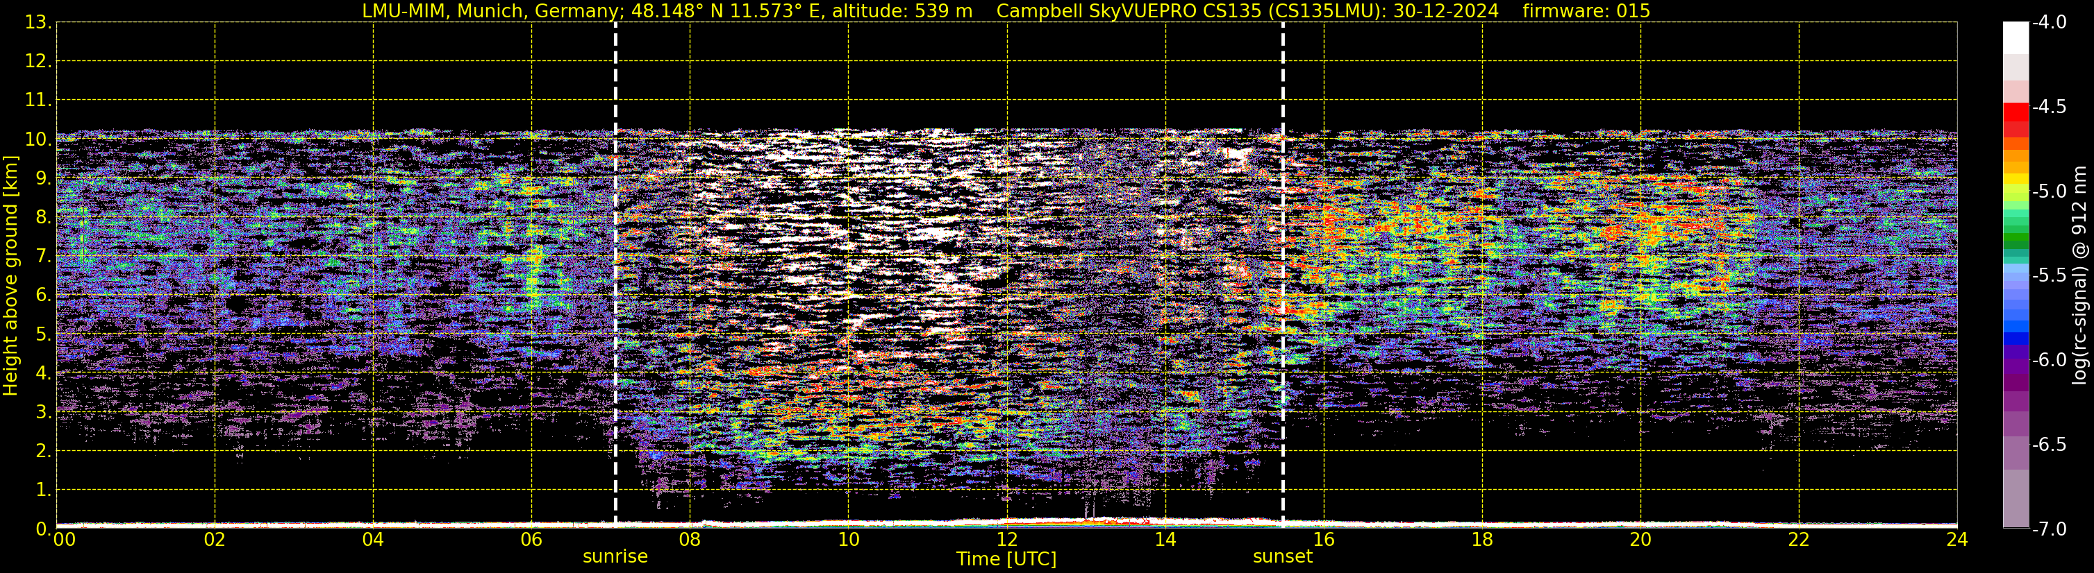Click the '4.' tick on the height axis

pyautogui.click(x=44, y=373)
